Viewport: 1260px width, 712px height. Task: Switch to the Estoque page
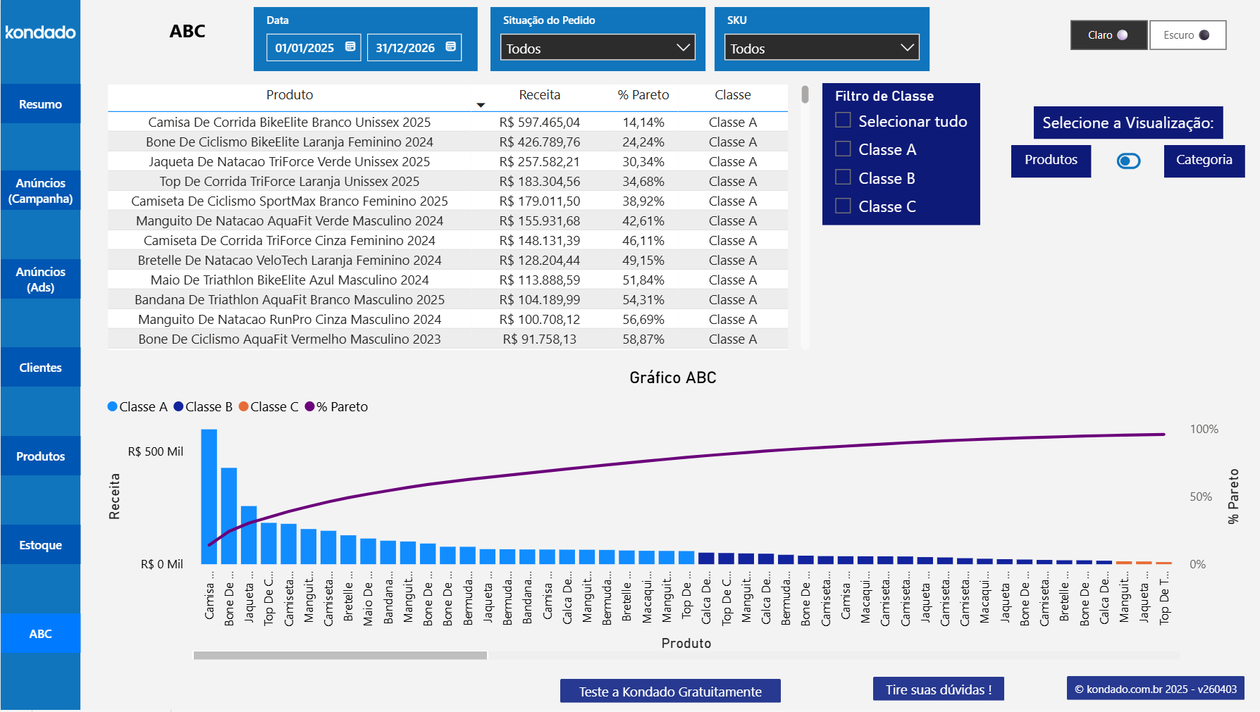[x=40, y=544]
